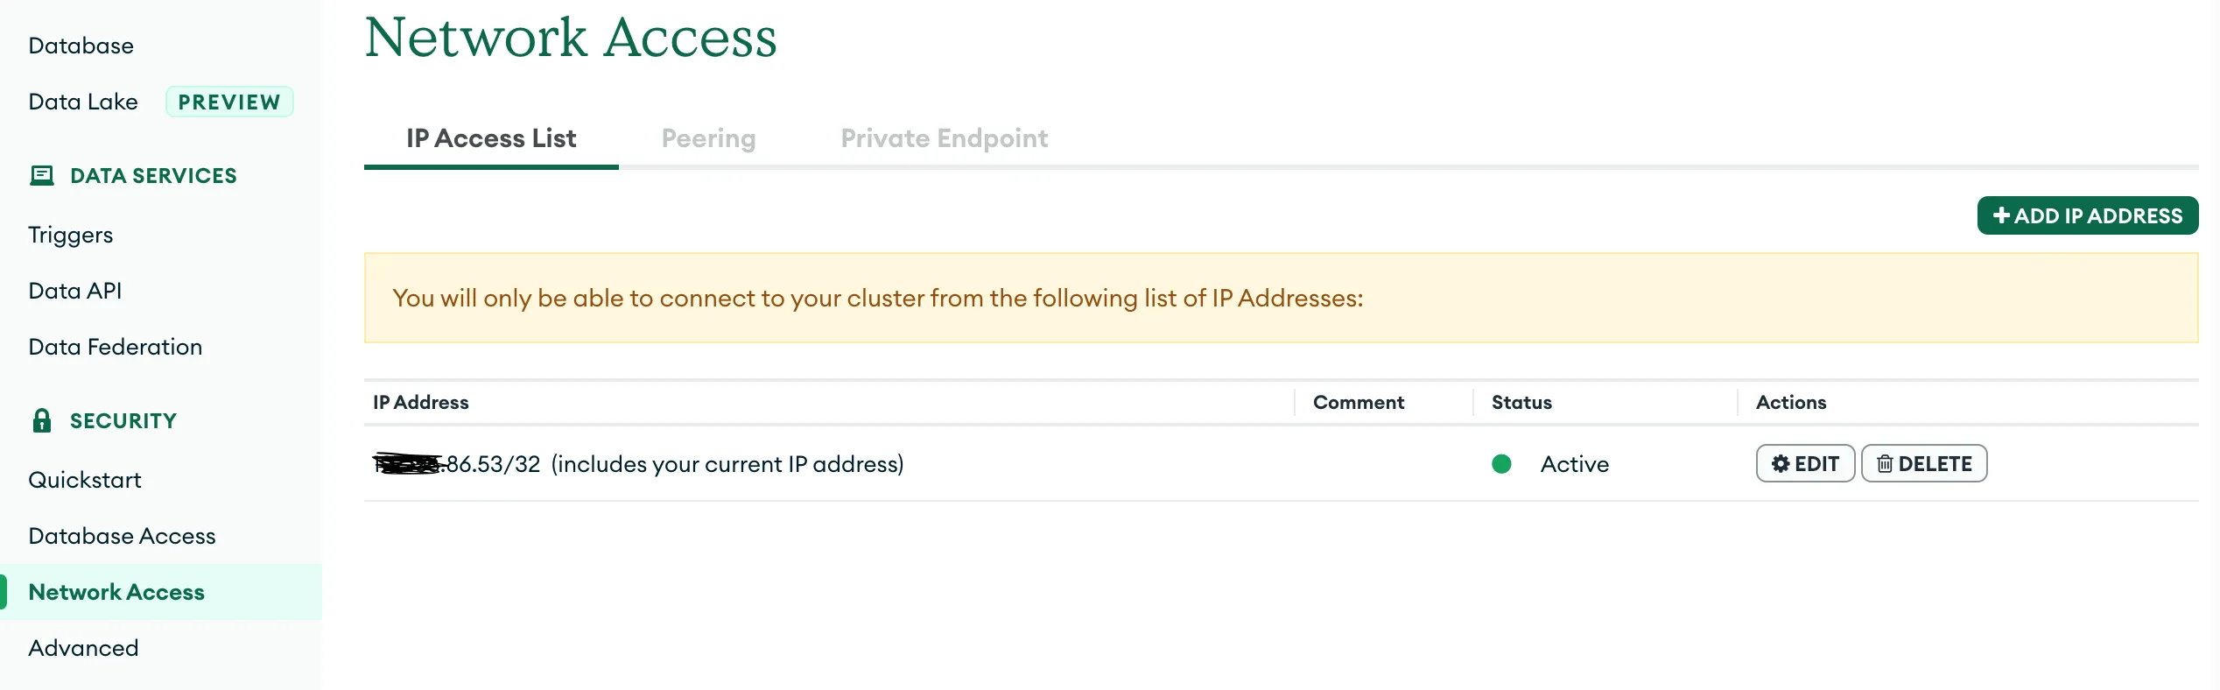Open the Private Endpoint tab

pyautogui.click(x=944, y=138)
